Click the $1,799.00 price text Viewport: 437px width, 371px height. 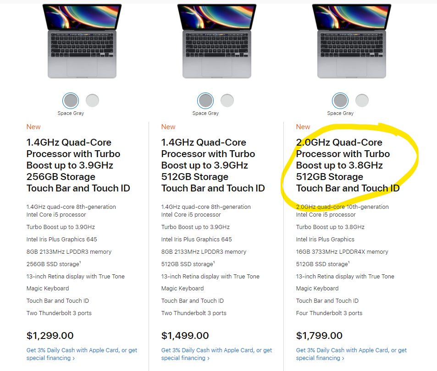(319, 336)
